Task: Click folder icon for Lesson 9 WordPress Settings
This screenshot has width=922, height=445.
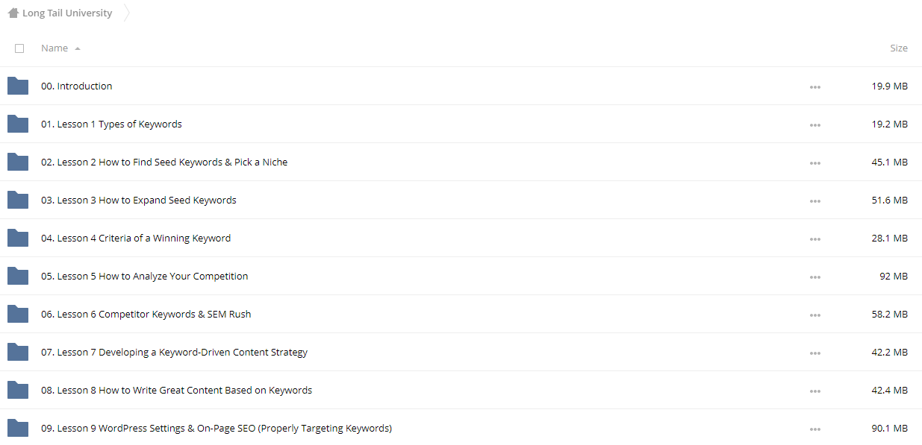Action: click(18, 428)
